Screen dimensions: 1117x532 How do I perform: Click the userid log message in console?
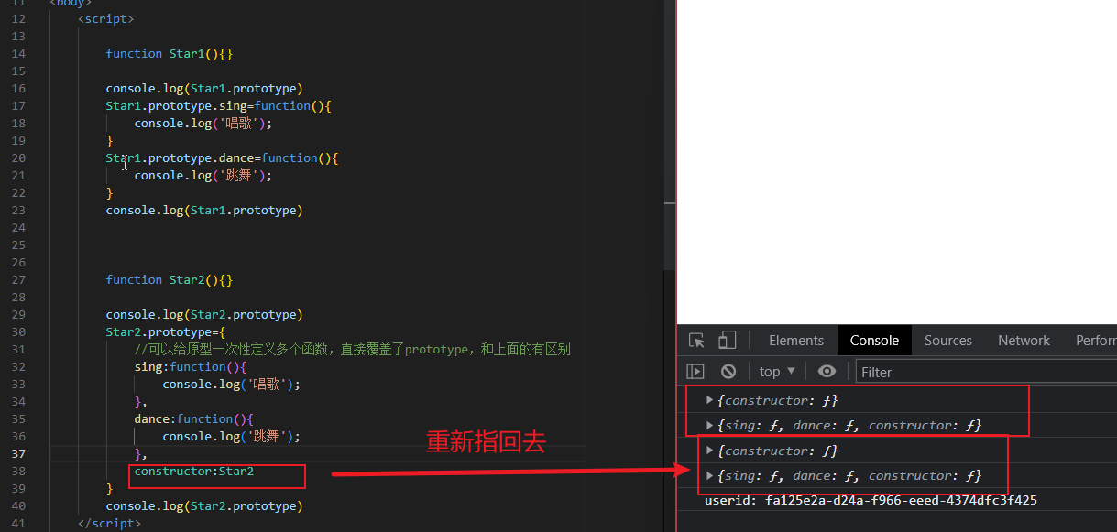click(871, 500)
